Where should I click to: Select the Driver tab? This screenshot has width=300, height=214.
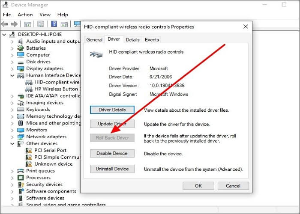pyautogui.click(x=114, y=39)
